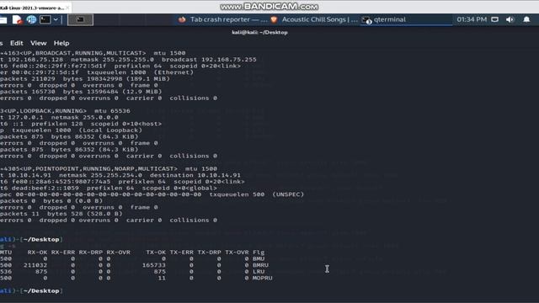Launch the web browser globe icon
Viewport: 539px width, 303px height.
click(x=31, y=20)
